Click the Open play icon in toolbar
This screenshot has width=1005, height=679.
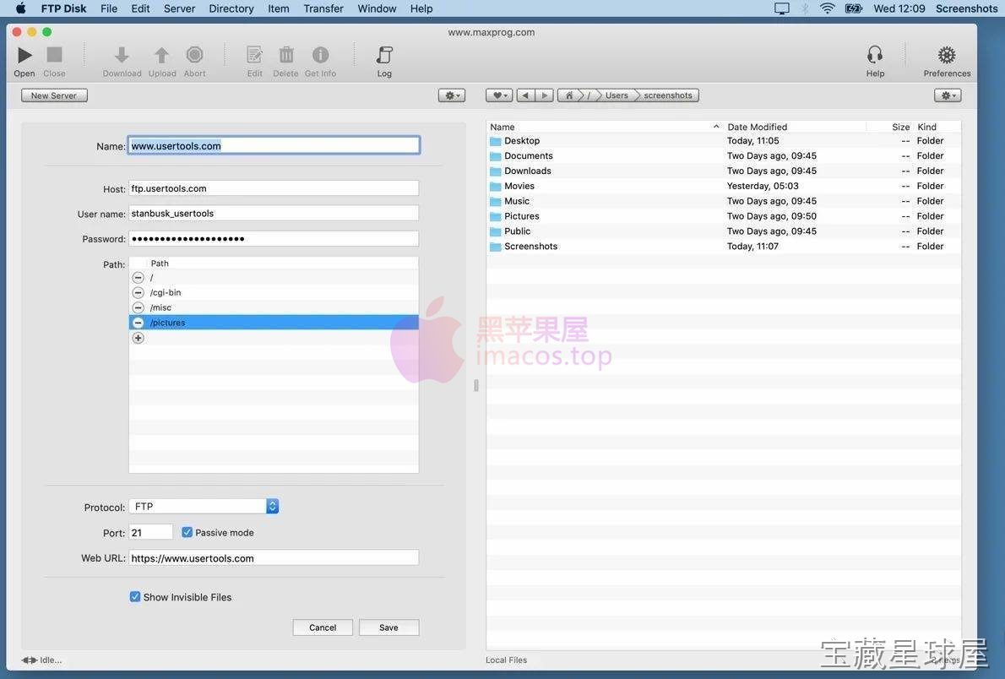coord(24,56)
